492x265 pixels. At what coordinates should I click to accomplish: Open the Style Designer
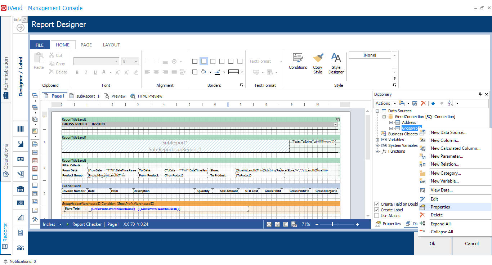[336, 63]
